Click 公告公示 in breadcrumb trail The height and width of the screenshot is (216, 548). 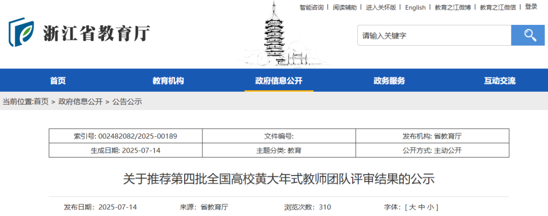(127, 102)
